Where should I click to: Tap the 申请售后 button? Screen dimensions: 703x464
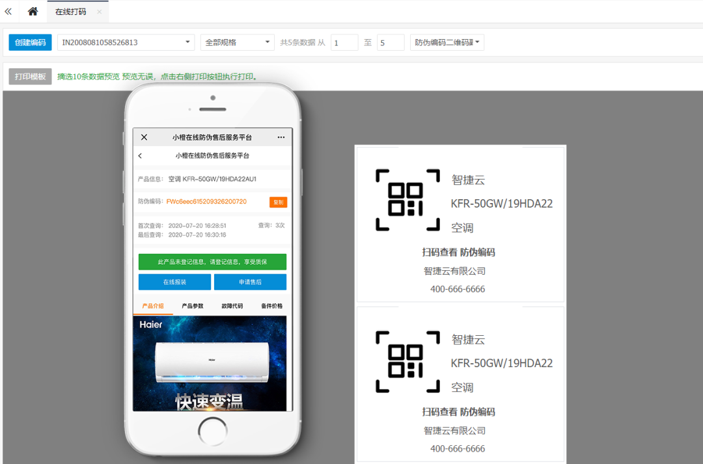pos(250,282)
